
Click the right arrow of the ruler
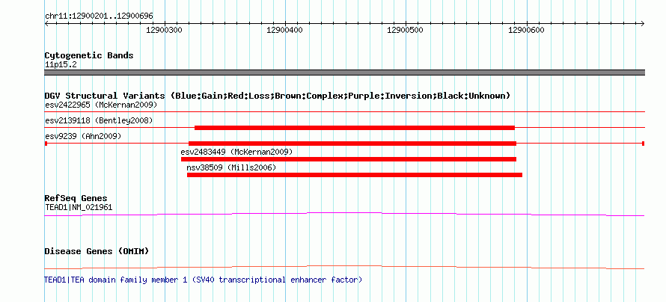[x=643, y=23]
